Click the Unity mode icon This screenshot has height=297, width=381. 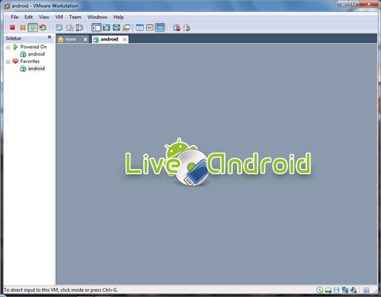(126, 27)
